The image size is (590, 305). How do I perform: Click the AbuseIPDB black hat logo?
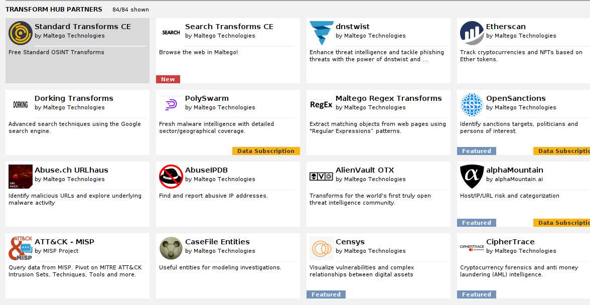pos(171,177)
